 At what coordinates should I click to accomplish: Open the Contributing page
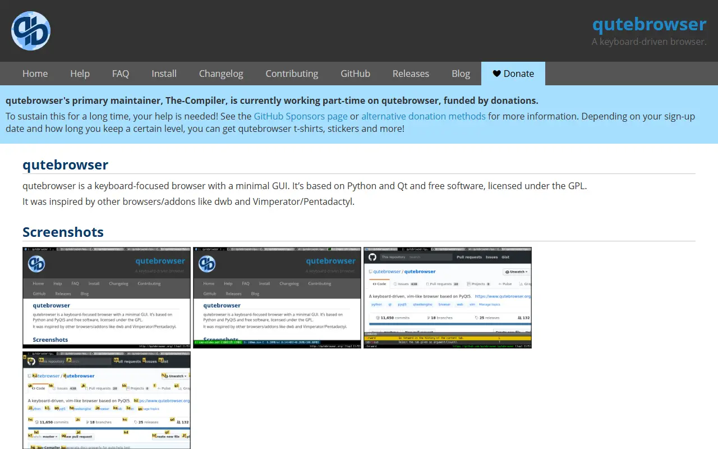point(292,74)
